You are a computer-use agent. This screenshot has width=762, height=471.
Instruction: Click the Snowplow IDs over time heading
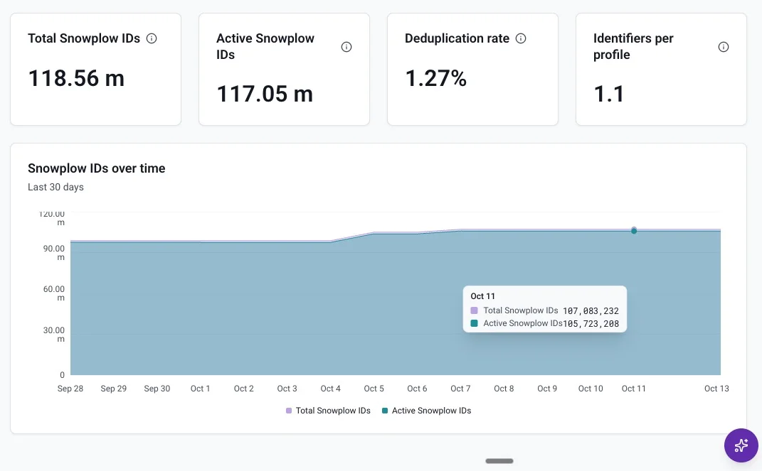(x=96, y=168)
